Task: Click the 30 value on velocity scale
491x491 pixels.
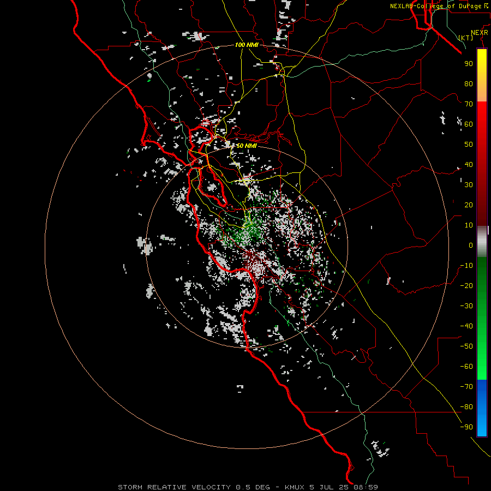Action: 469,185
